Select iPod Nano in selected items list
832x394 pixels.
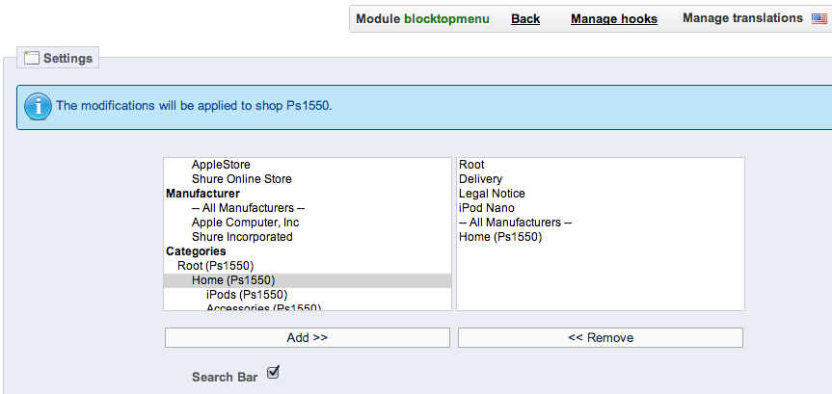pos(487,208)
